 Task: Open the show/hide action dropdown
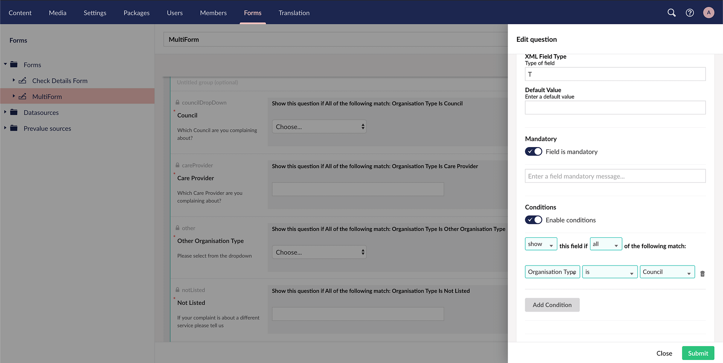click(541, 244)
